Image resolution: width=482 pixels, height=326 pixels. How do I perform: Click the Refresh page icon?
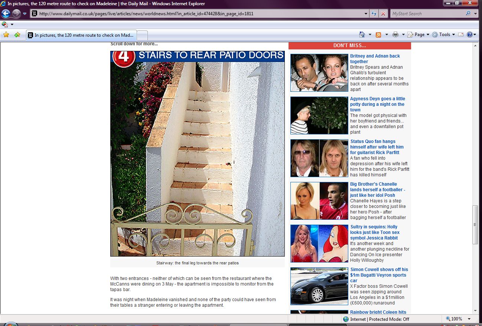(x=374, y=14)
